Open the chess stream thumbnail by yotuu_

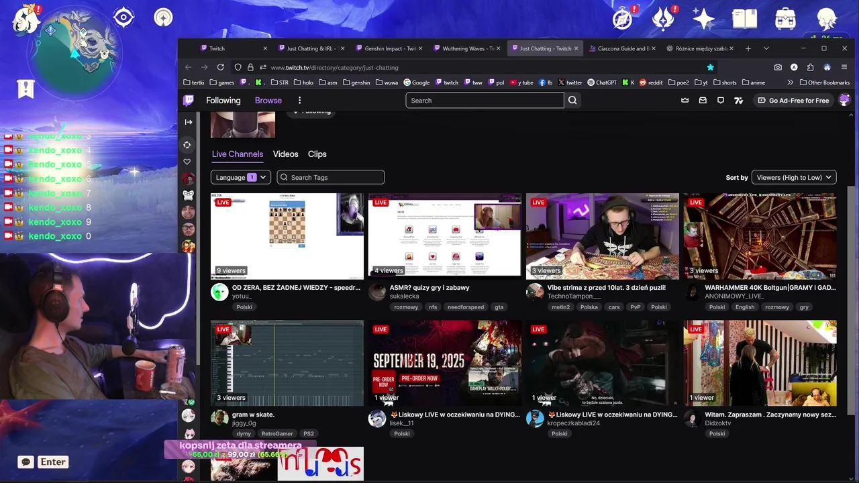[287, 236]
